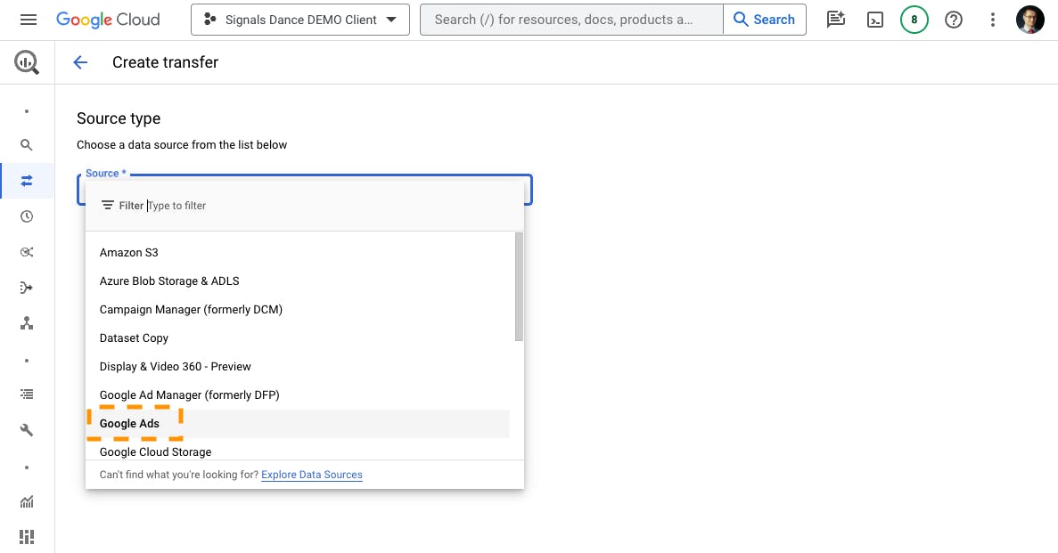1058x553 pixels.
Task: Open the Dataform sidebar icon
Action: (27, 288)
